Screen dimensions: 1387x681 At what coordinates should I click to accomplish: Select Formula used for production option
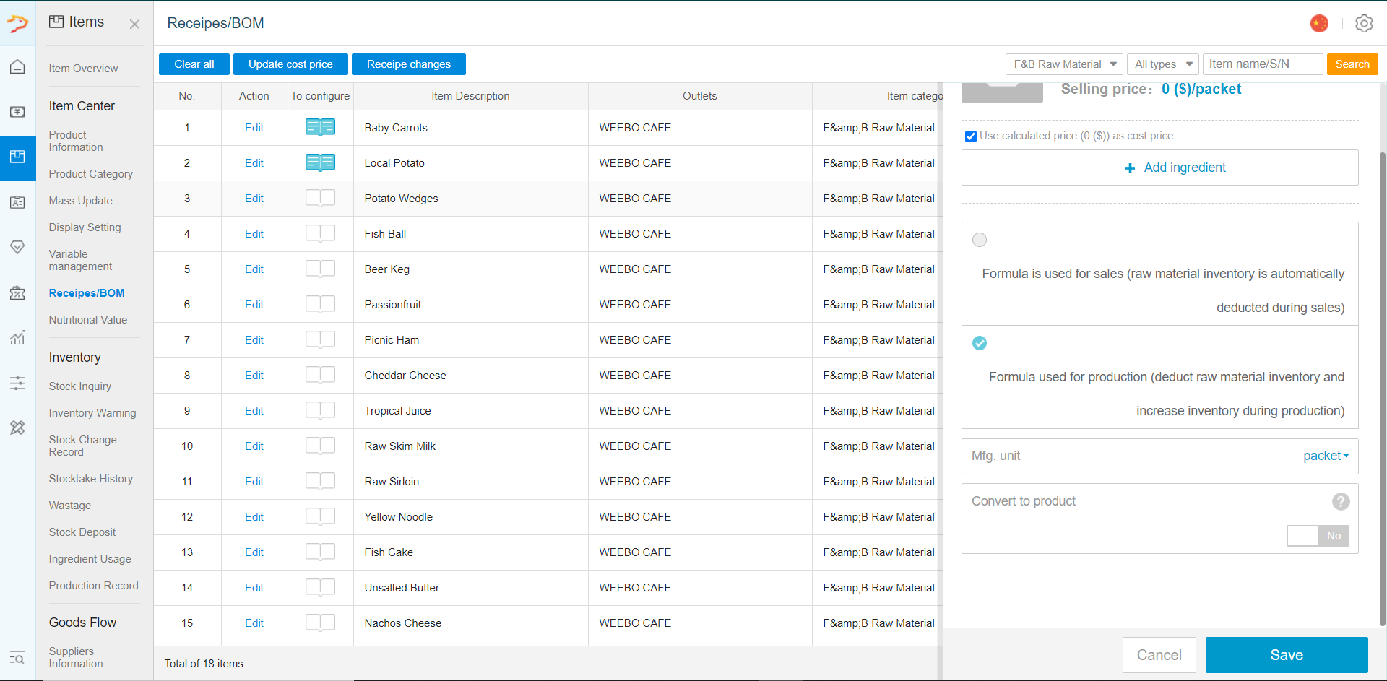click(x=980, y=343)
